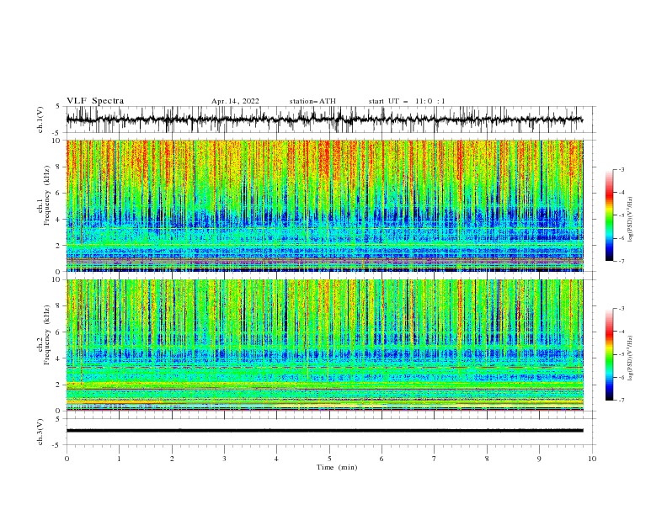Click time axis tick label "9"
Image resolution: width=667 pixels, height=515 pixels.
coord(539,459)
